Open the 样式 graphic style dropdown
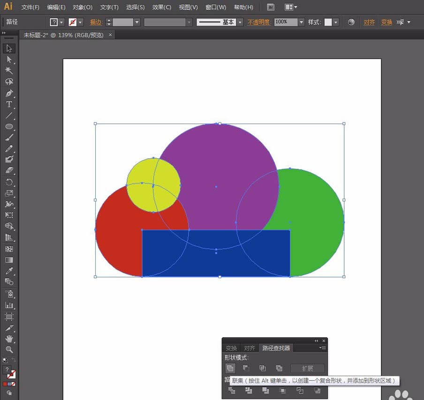424x400 pixels. [336, 22]
